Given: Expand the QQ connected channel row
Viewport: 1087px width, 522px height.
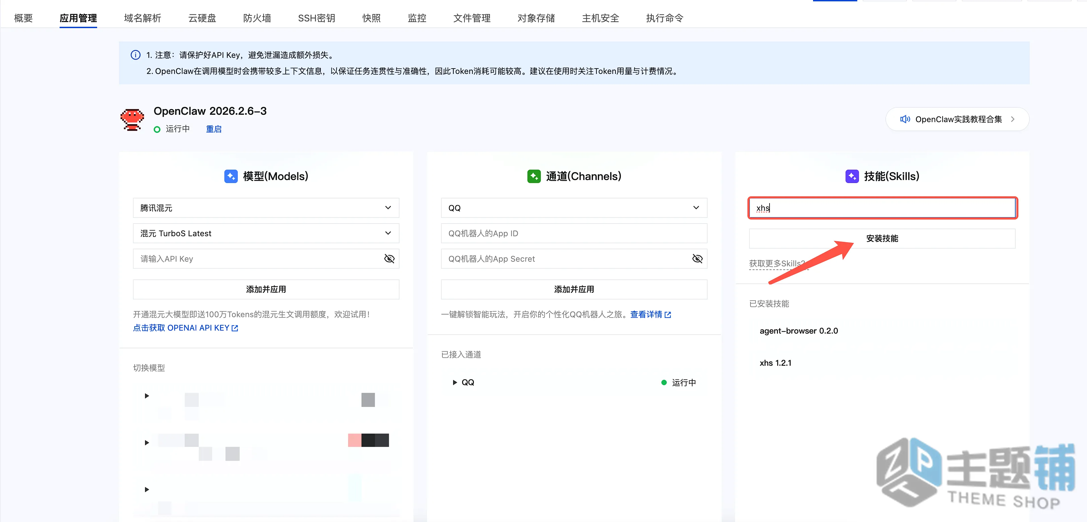Looking at the screenshot, I should (455, 382).
